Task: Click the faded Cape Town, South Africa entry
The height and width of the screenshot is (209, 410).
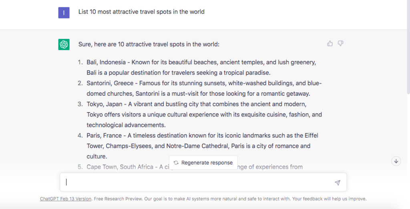Action: tap(120, 167)
